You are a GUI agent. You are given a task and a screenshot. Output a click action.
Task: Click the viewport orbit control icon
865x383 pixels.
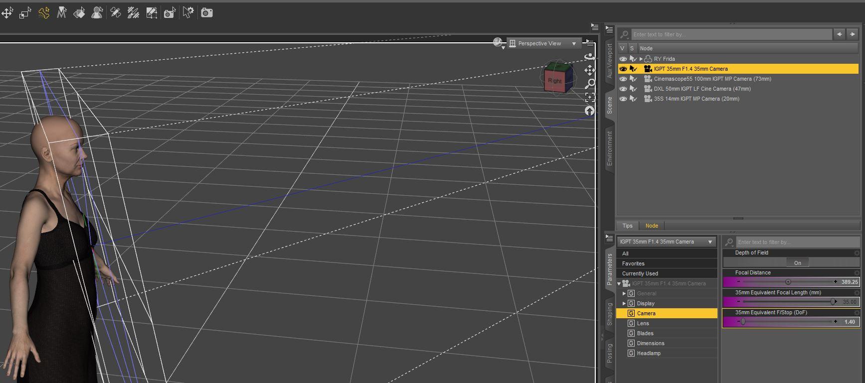click(x=590, y=57)
